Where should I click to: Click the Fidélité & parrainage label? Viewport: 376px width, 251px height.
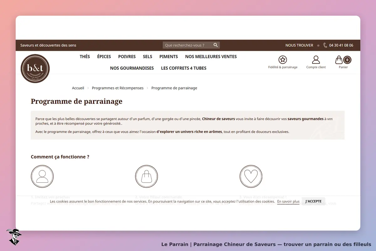[283, 67]
